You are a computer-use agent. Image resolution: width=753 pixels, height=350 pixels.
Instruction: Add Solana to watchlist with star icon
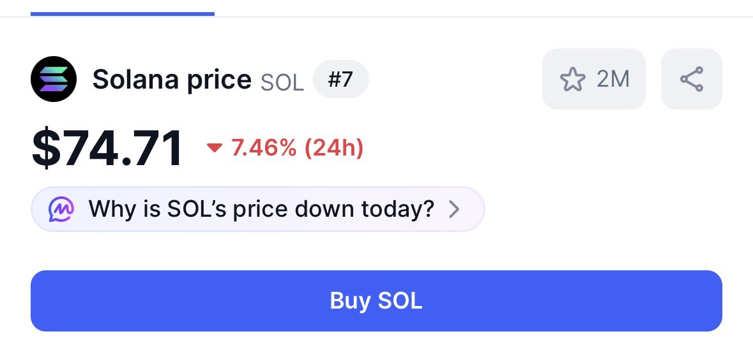[x=572, y=79]
